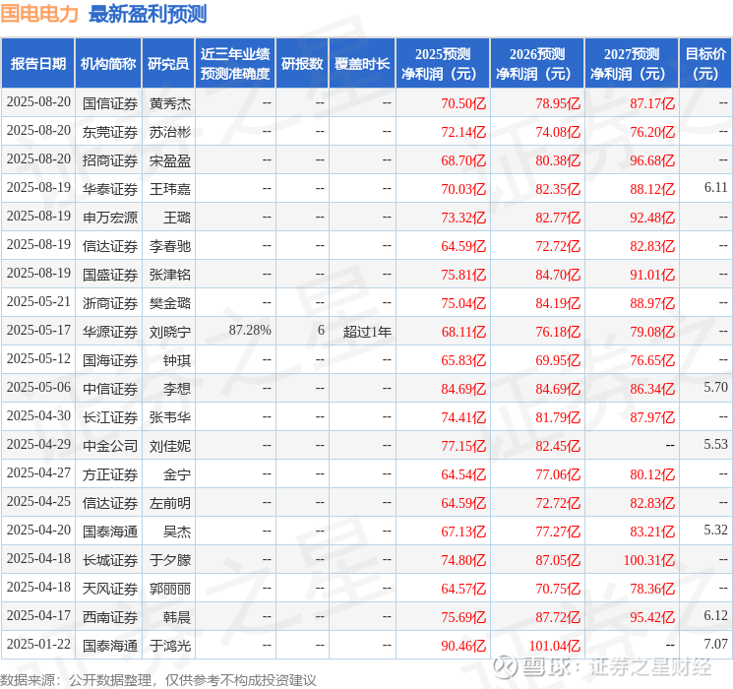Click 申万宏源 institution cell
This screenshot has height=689, width=733.
[x=110, y=218]
